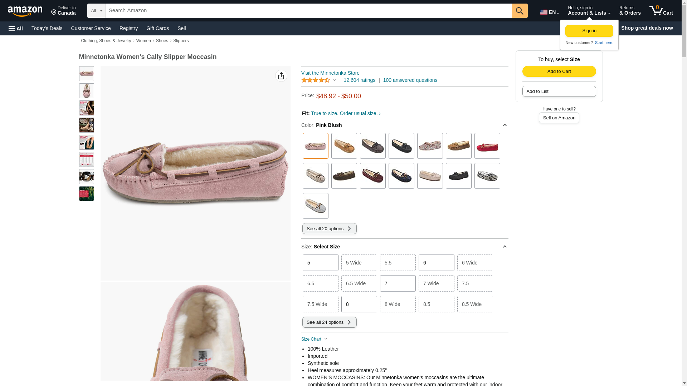Click the Amazon logo
The image size is (687, 386).
25,11
